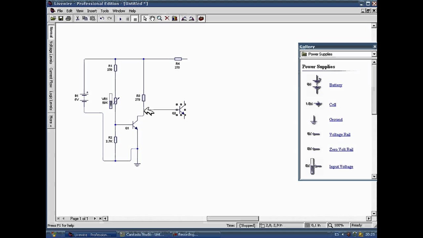Screen dimensions: 423x238
Task: Open the Insert menu
Action: [92, 11]
